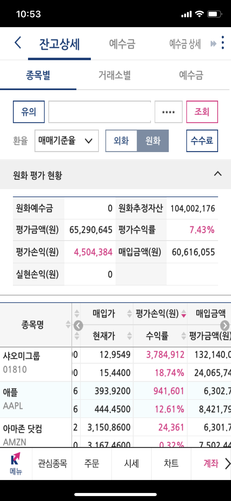Sort by 수익률 column arrows
Image resolution: width=231 pixels, height=501 pixels.
[184, 336]
